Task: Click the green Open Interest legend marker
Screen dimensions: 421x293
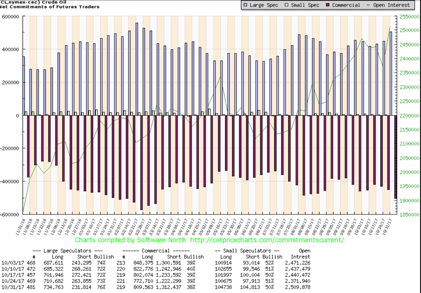Action: 368,5
